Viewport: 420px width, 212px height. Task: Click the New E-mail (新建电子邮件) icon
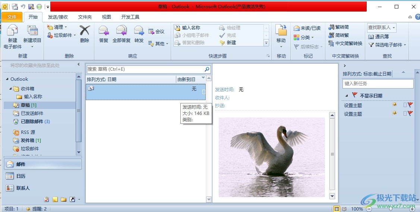(12, 30)
